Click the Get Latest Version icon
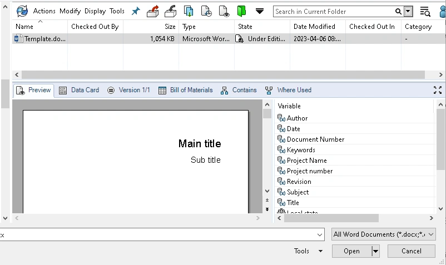The width and height of the screenshot is (446, 265). coord(189,11)
